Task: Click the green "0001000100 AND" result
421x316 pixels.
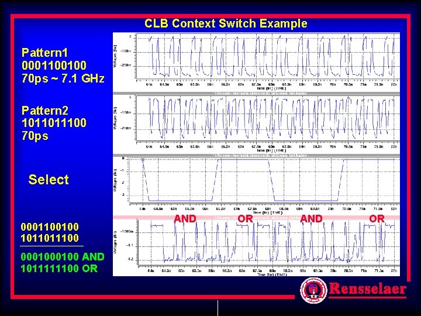Action: tap(63, 257)
